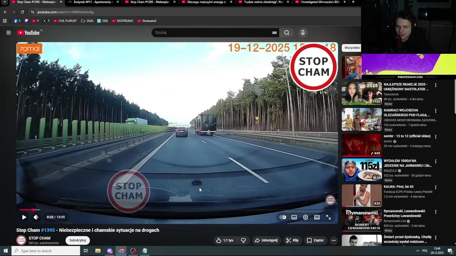
Task: Open the CHIL PLAYLIST bookmark
Action: point(65,21)
